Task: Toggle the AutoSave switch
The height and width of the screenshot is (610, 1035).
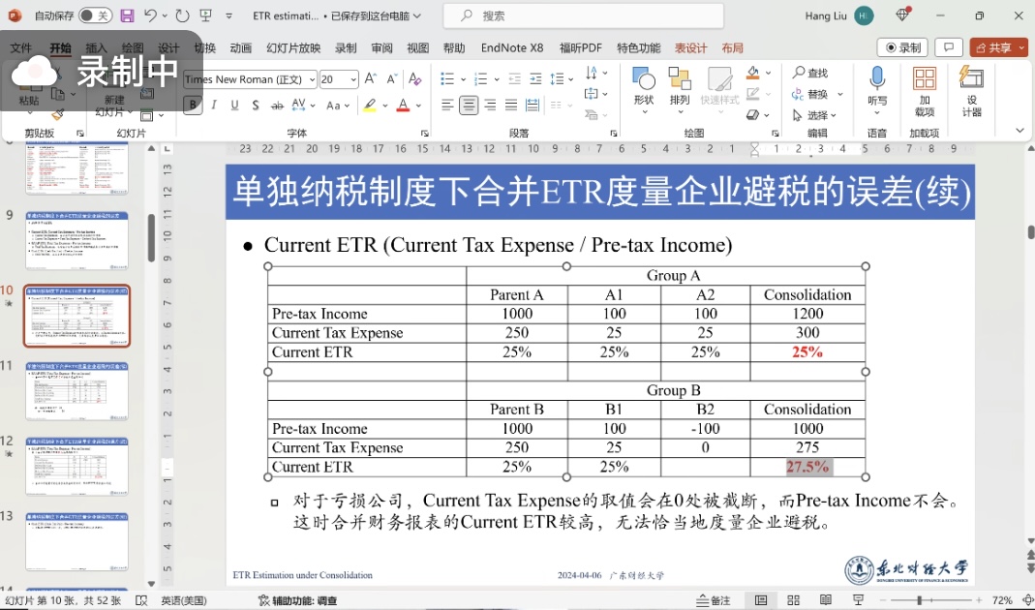Action: [x=95, y=15]
